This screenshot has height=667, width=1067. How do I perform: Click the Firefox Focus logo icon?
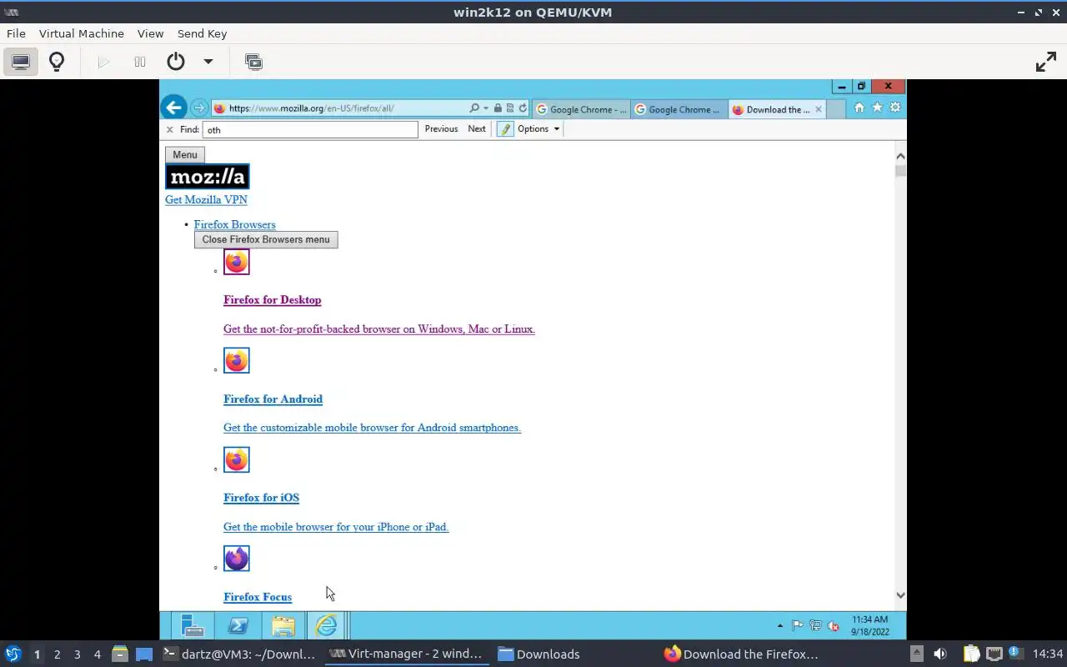[x=237, y=559]
